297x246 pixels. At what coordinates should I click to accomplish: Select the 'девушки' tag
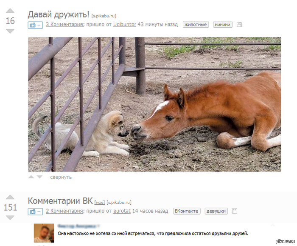pos(216,211)
